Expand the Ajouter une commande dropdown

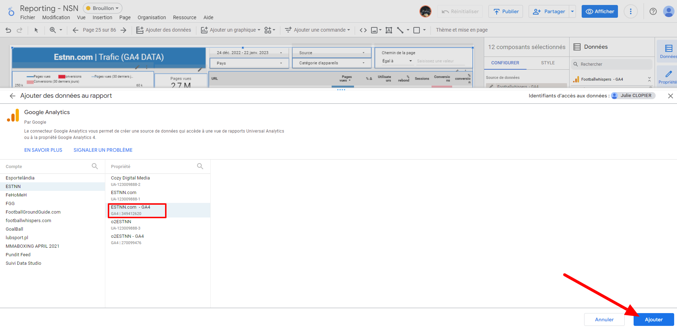[x=318, y=30]
